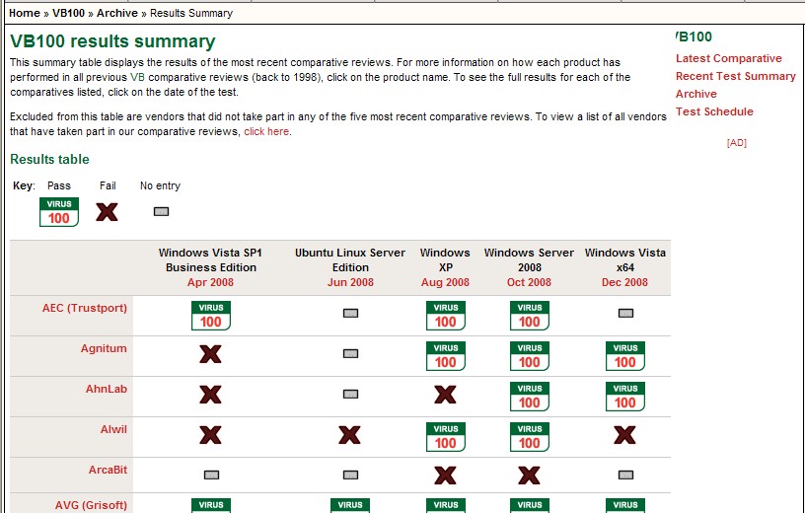Click the [AD] placeholder in the sidebar

tap(737, 143)
